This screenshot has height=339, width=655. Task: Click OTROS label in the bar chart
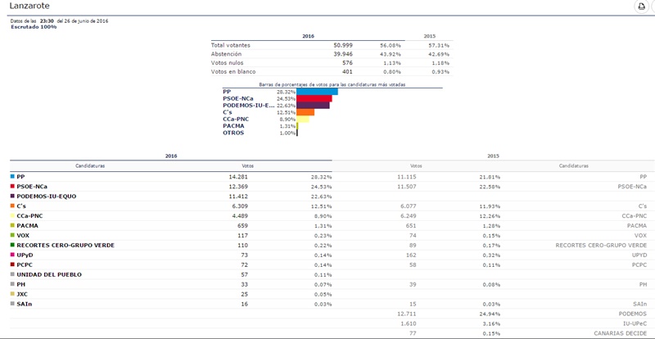point(233,133)
